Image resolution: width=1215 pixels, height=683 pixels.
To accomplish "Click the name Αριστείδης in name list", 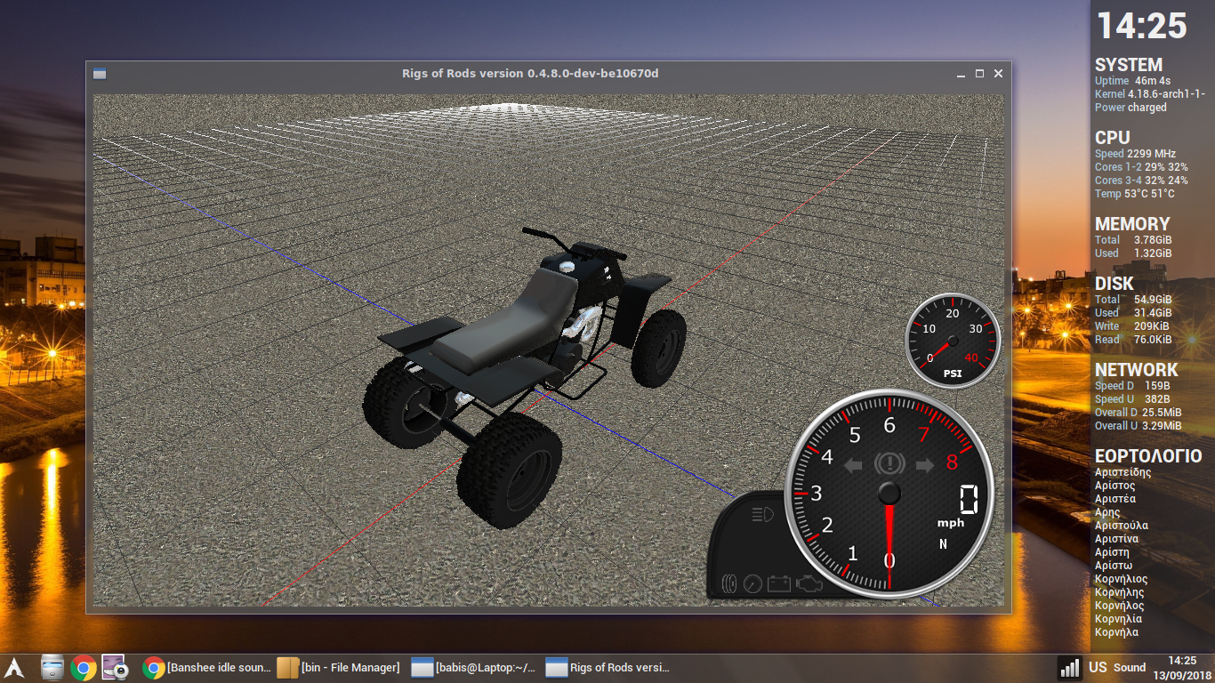I will pos(1123,472).
